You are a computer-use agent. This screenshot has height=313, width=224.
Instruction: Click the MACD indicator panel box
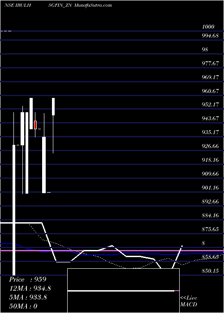tap(123, 291)
